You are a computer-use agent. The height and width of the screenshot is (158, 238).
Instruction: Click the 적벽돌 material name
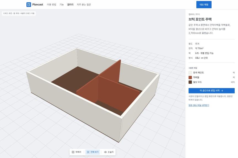(196, 77)
